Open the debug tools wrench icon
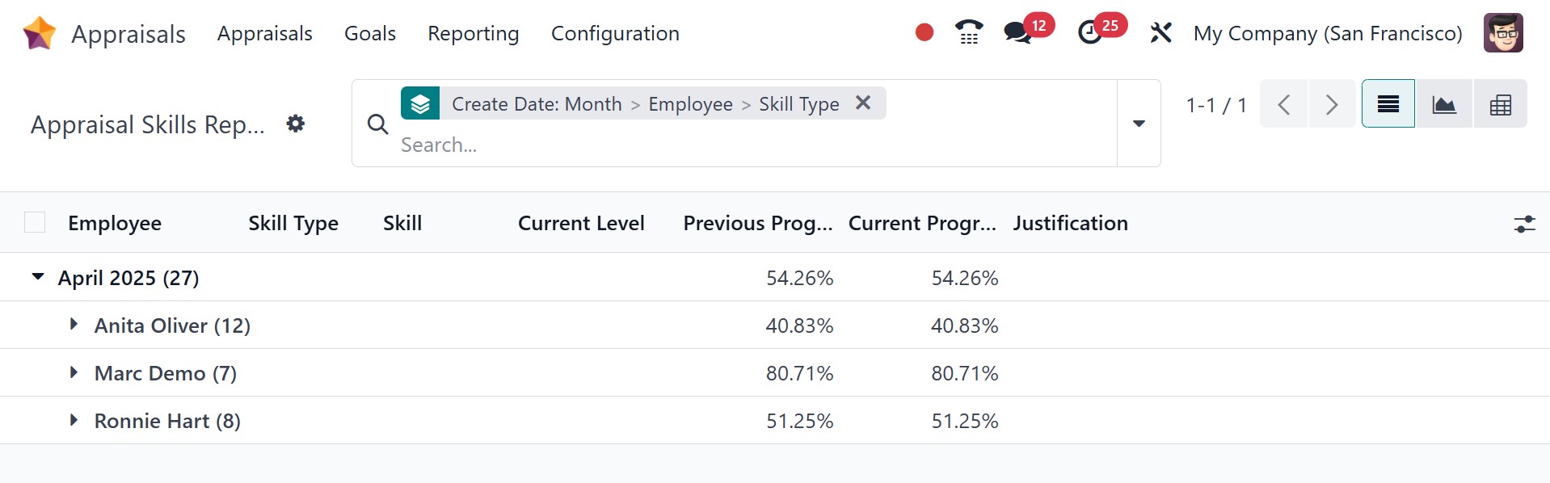The width and height of the screenshot is (1550, 483). [x=1160, y=33]
